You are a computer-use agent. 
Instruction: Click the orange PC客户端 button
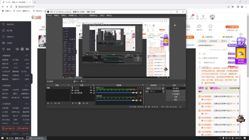pos(232,27)
